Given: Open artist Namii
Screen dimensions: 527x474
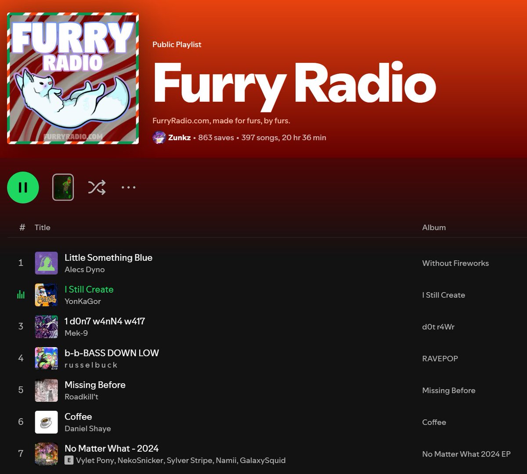Looking at the screenshot, I should pos(227,460).
